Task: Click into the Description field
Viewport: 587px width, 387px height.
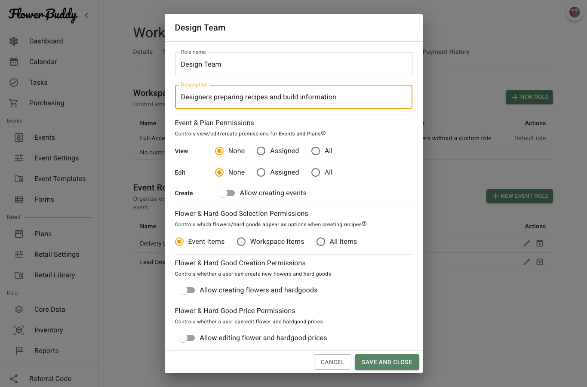Action: click(294, 97)
